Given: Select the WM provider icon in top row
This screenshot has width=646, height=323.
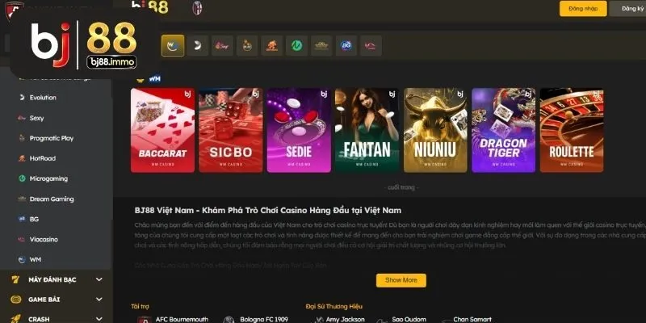Looking at the screenshot, I should click(x=173, y=45).
